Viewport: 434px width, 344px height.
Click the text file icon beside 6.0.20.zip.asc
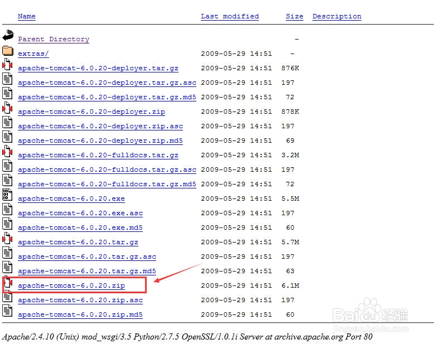tap(7, 297)
